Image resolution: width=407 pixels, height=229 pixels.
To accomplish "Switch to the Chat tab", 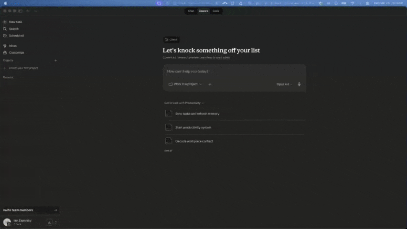I will pos(191,11).
